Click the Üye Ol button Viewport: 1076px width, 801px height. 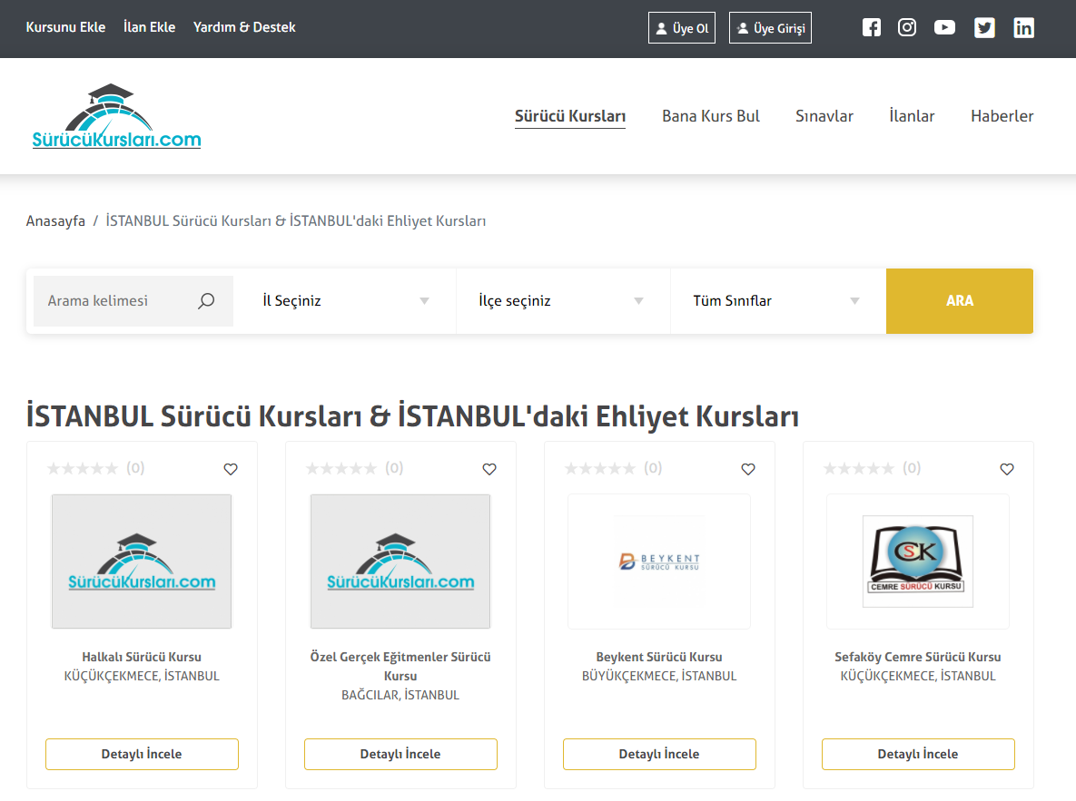pyautogui.click(x=682, y=28)
